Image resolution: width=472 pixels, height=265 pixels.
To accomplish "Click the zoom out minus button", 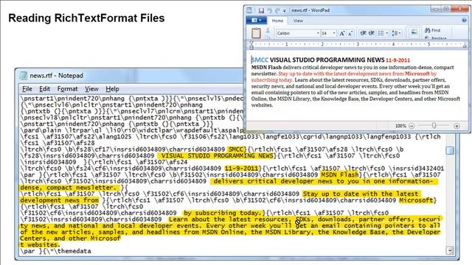I will 412,126.
